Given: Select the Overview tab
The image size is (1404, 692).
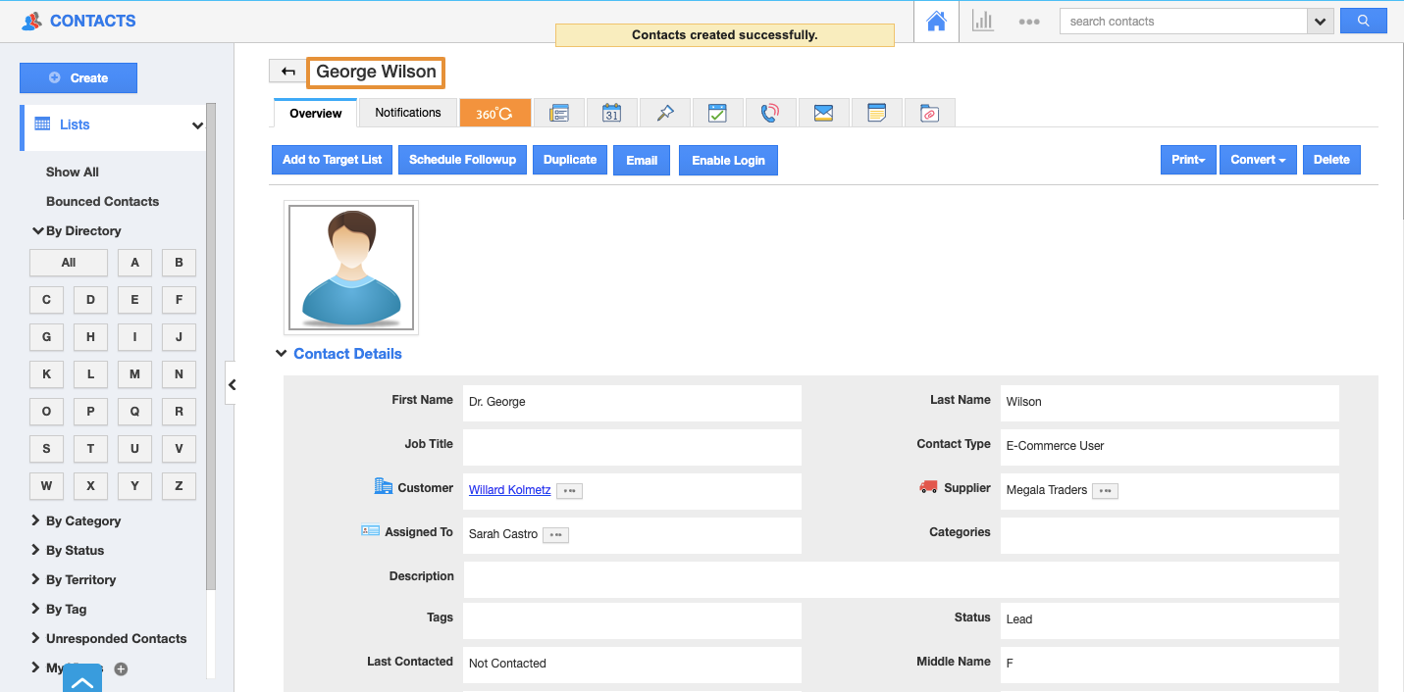Looking at the screenshot, I should click(x=315, y=114).
